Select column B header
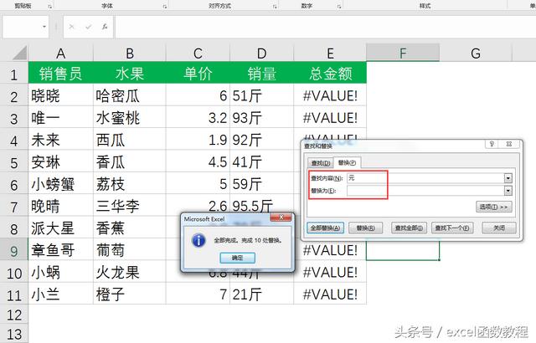The width and height of the screenshot is (536, 343). click(x=130, y=54)
